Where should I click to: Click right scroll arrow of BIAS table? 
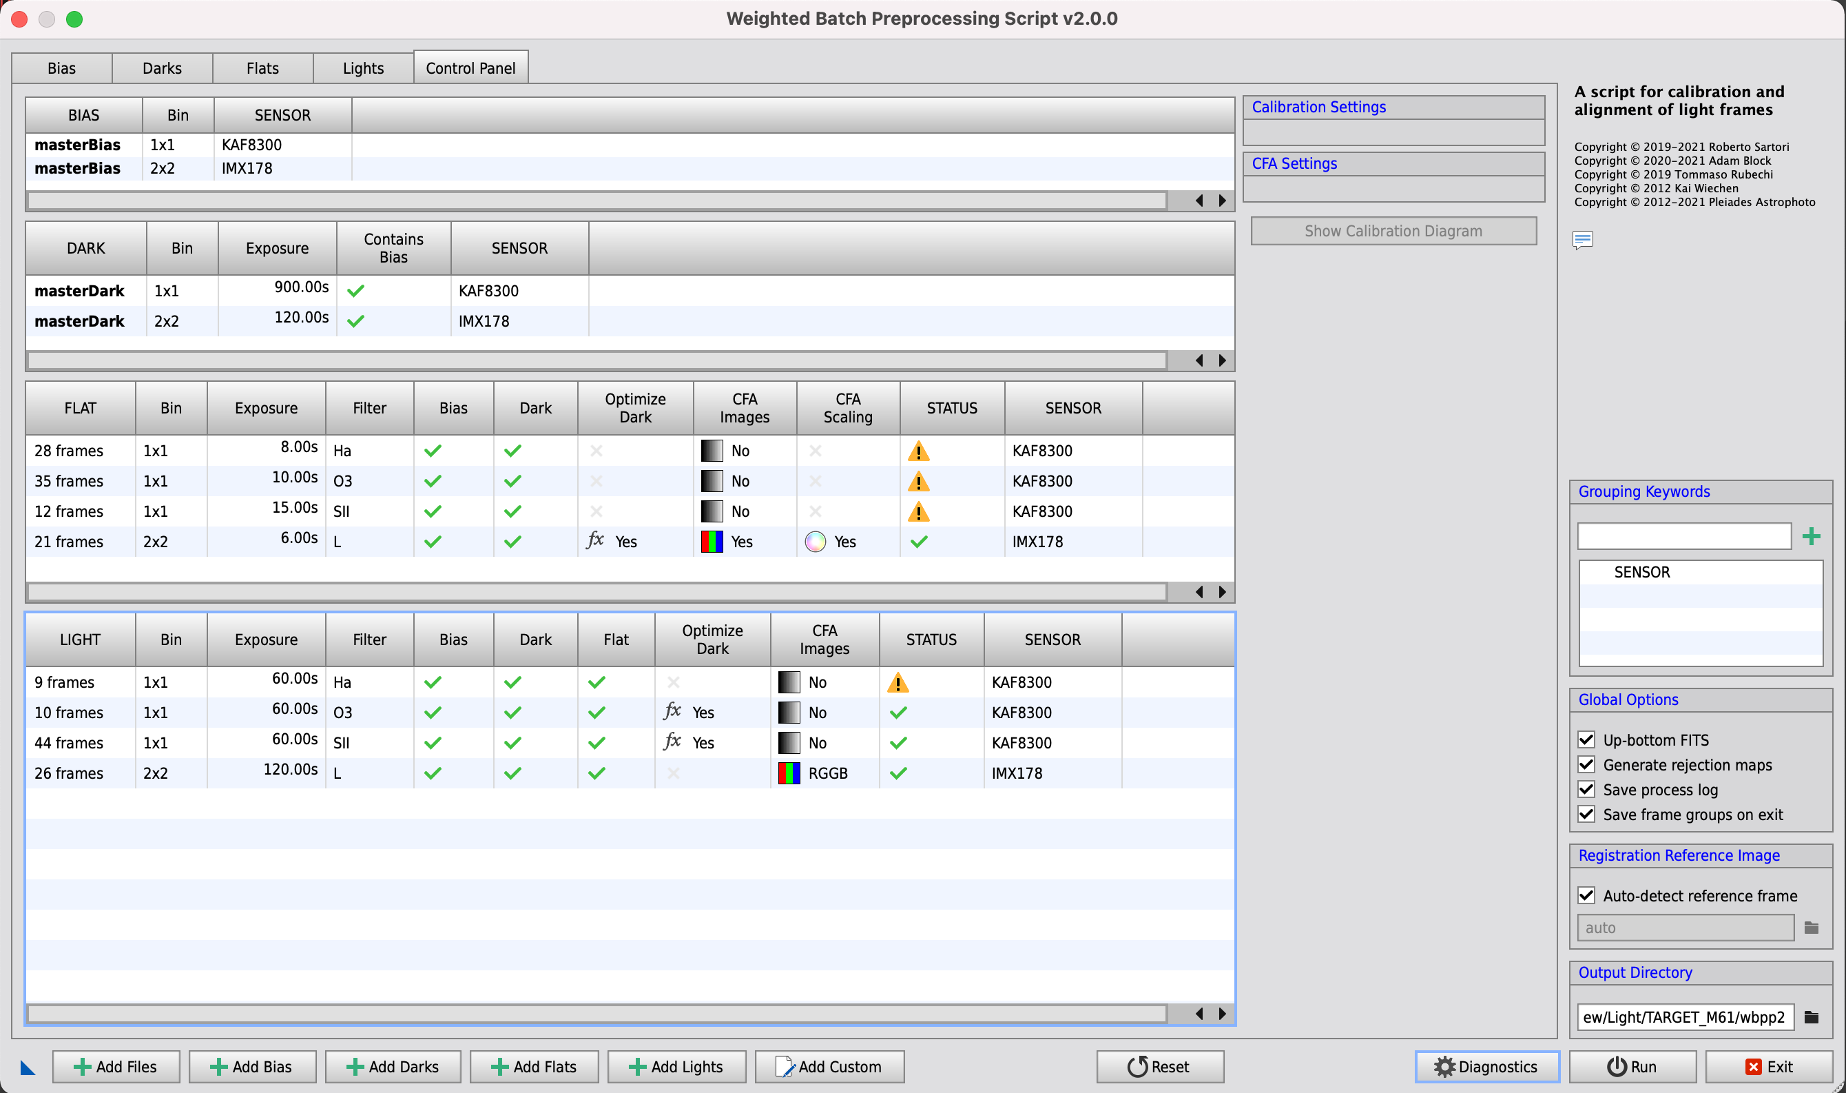(x=1223, y=201)
